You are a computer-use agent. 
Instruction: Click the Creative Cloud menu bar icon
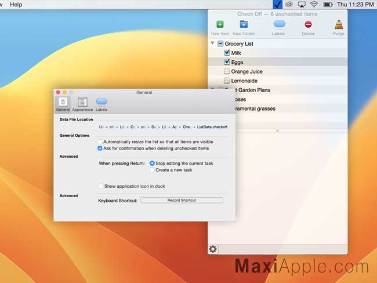point(289,4)
